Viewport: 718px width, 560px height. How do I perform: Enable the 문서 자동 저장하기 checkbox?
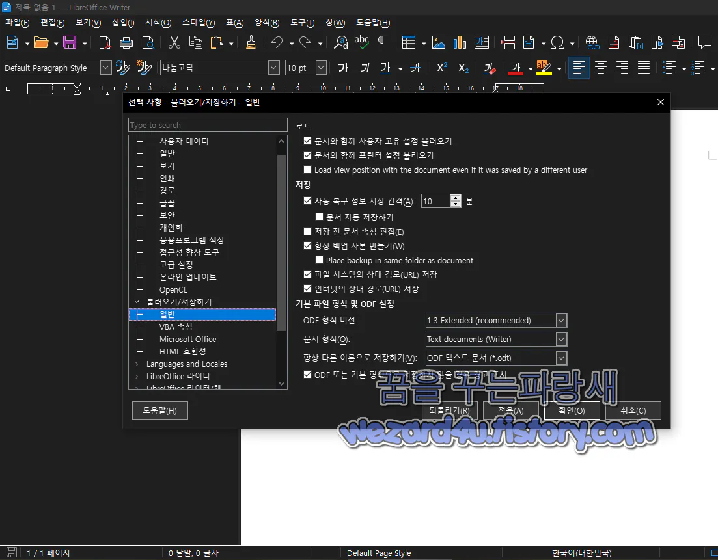click(x=318, y=216)
